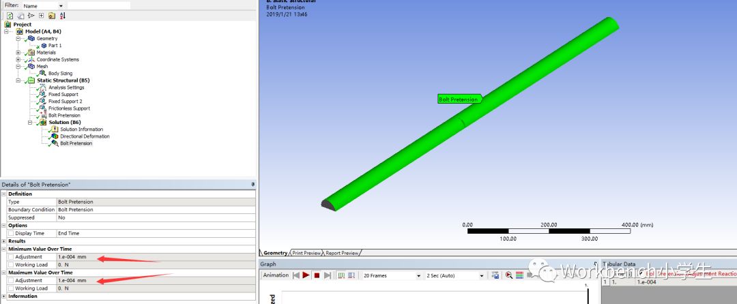The width and height of the screenshot is (737, 304).
Task: Click the colored grid legend icon
Action: click(x=519, y=275)
